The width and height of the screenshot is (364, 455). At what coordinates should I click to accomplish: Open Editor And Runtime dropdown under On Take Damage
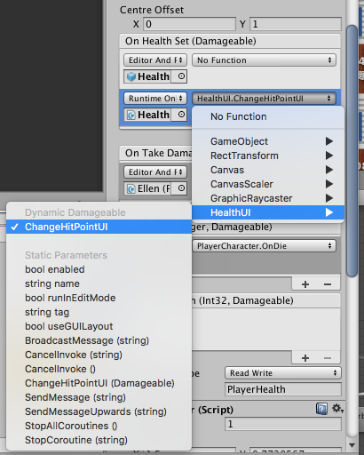[x=155, y=172]
